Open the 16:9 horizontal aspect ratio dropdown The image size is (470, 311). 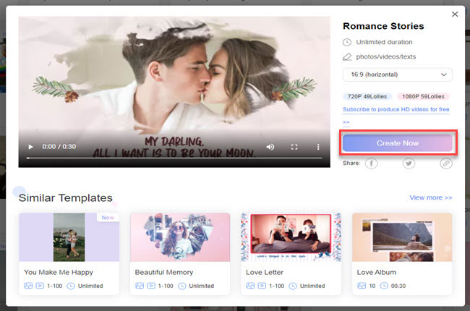[397, 74]
